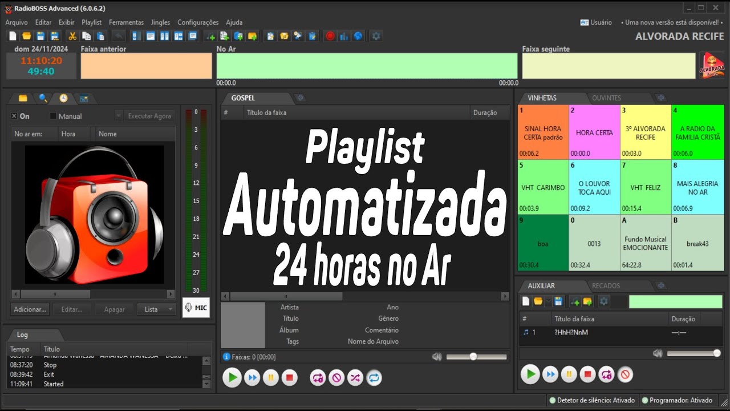Toggle the Detetor de silêncio status indicator
730x411 pixels.
(592, 401)
